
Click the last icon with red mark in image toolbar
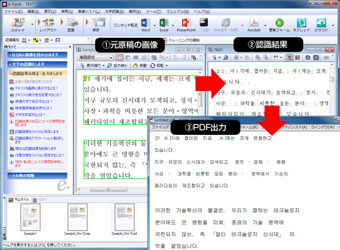[194, 58]
